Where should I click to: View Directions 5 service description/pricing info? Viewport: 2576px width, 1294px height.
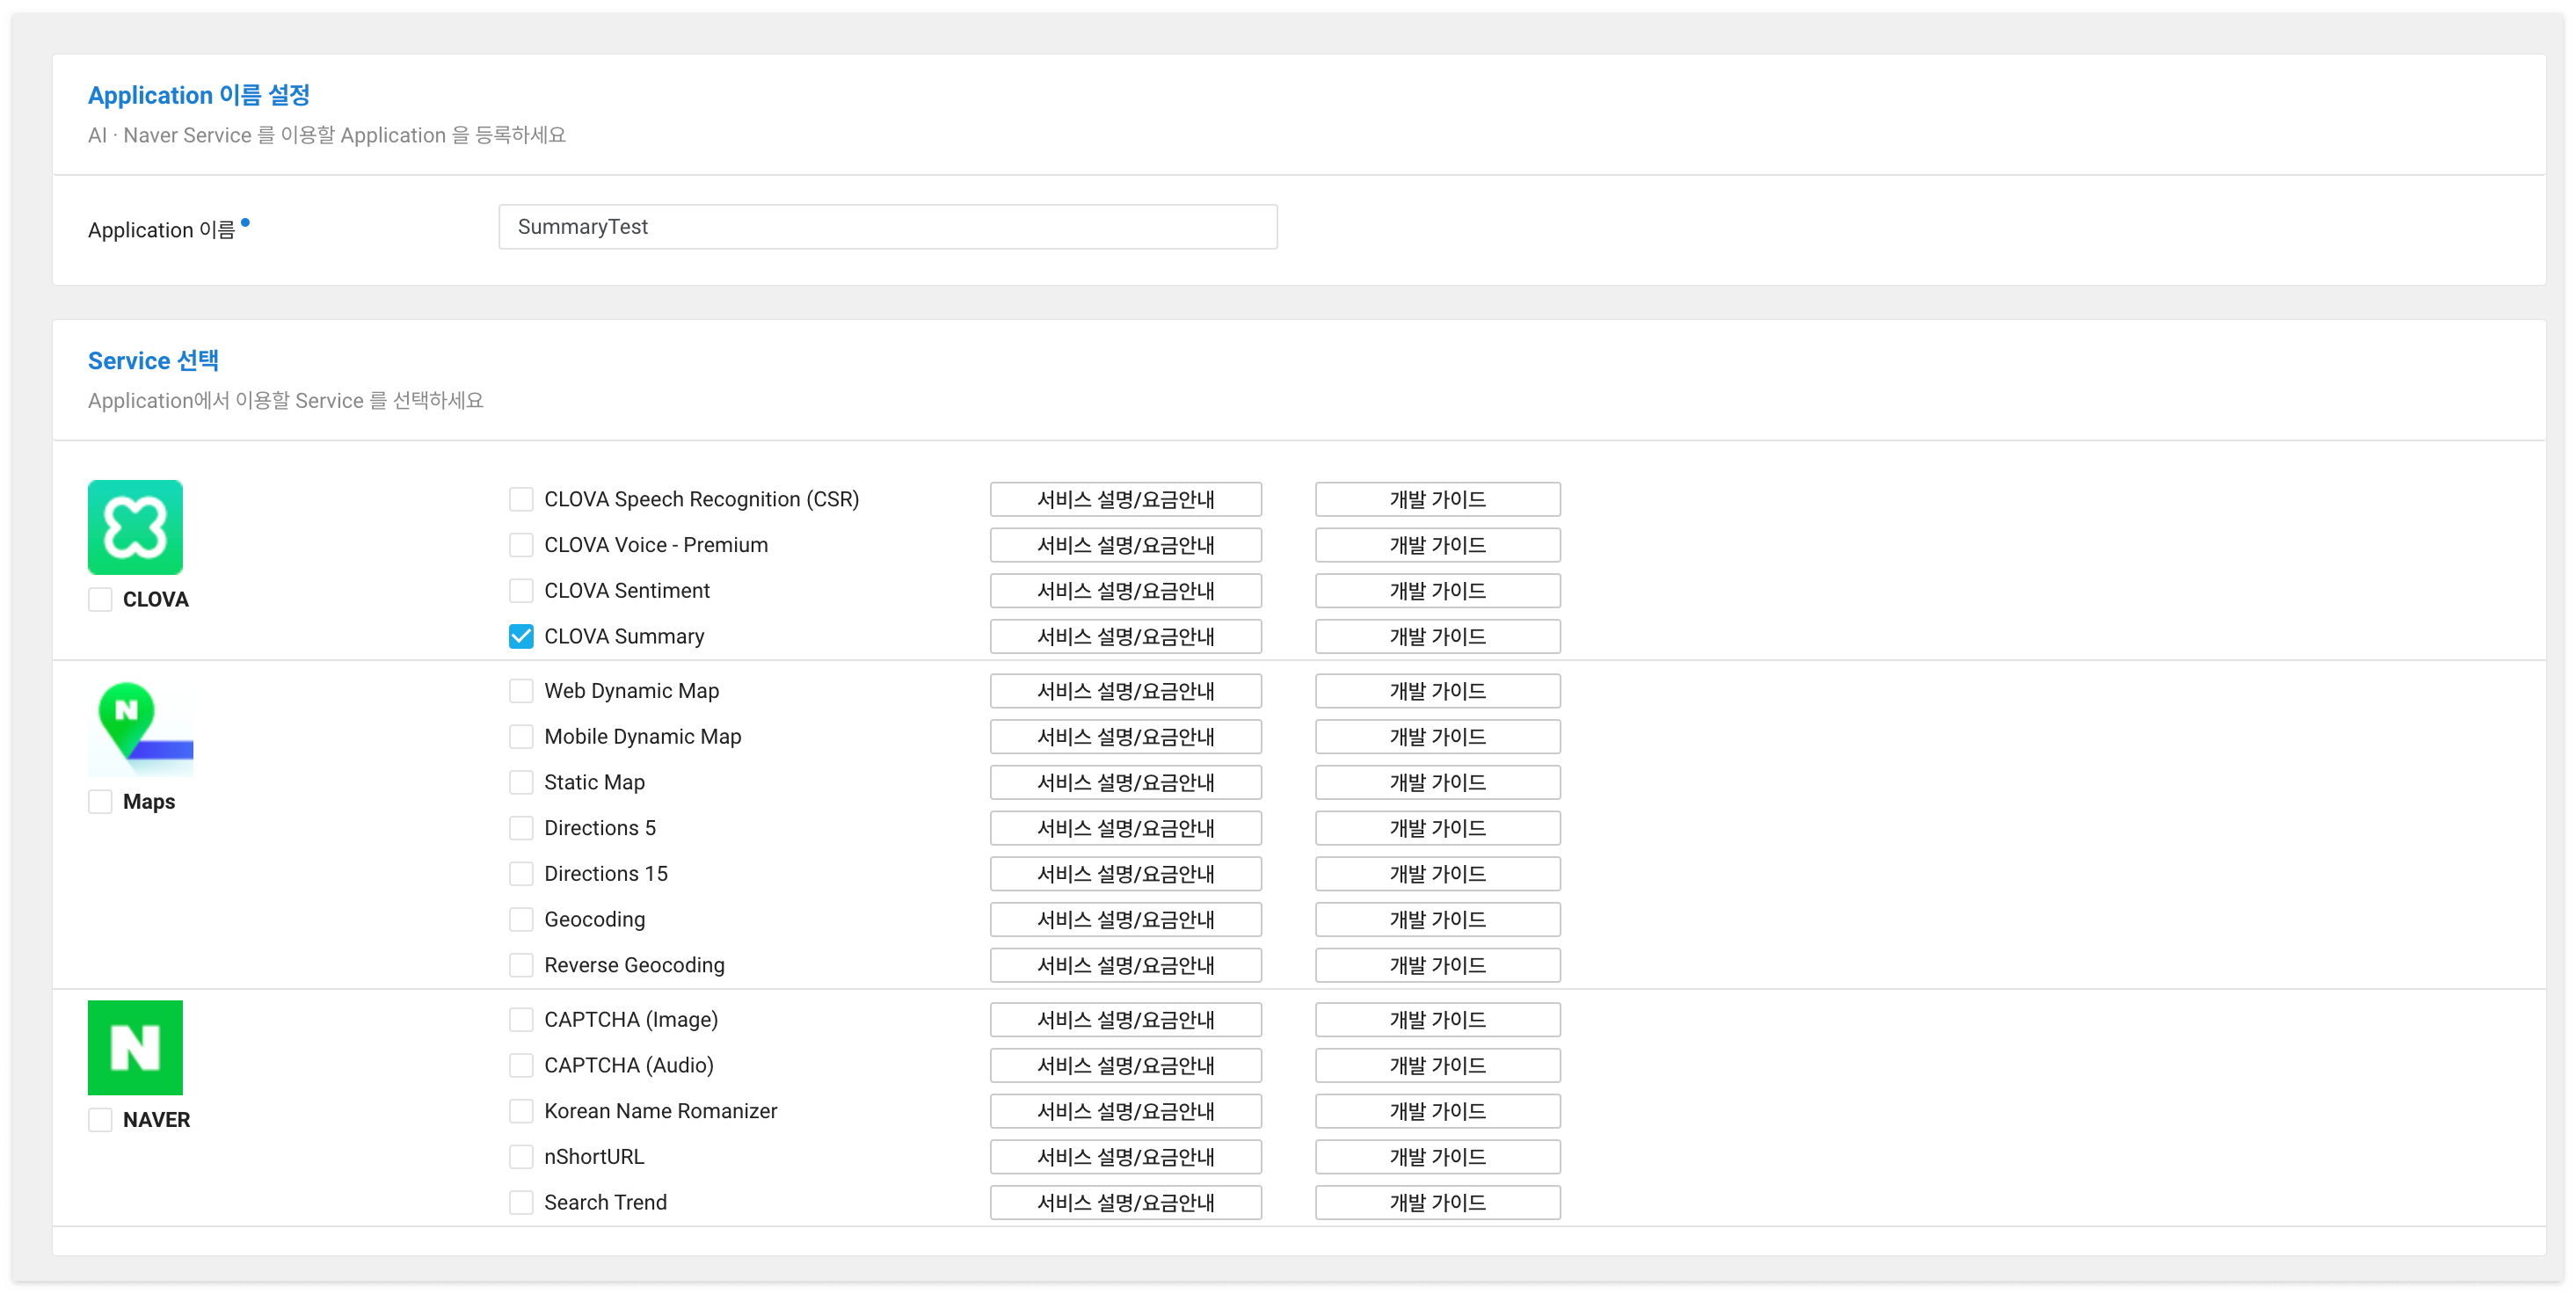pyautogui.click(x=1125, y=828)
